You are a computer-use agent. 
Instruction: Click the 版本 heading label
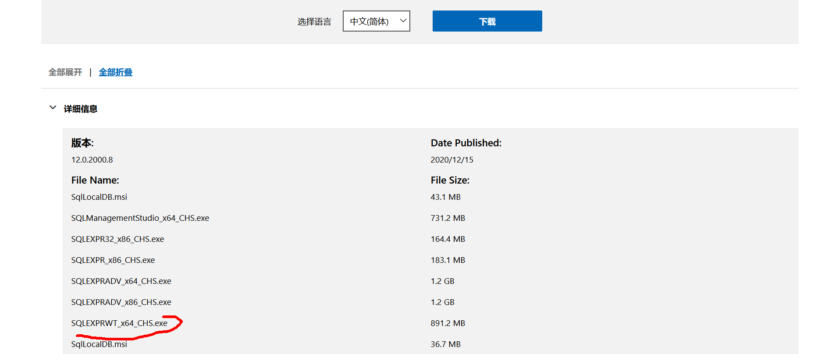coord(82,143)
